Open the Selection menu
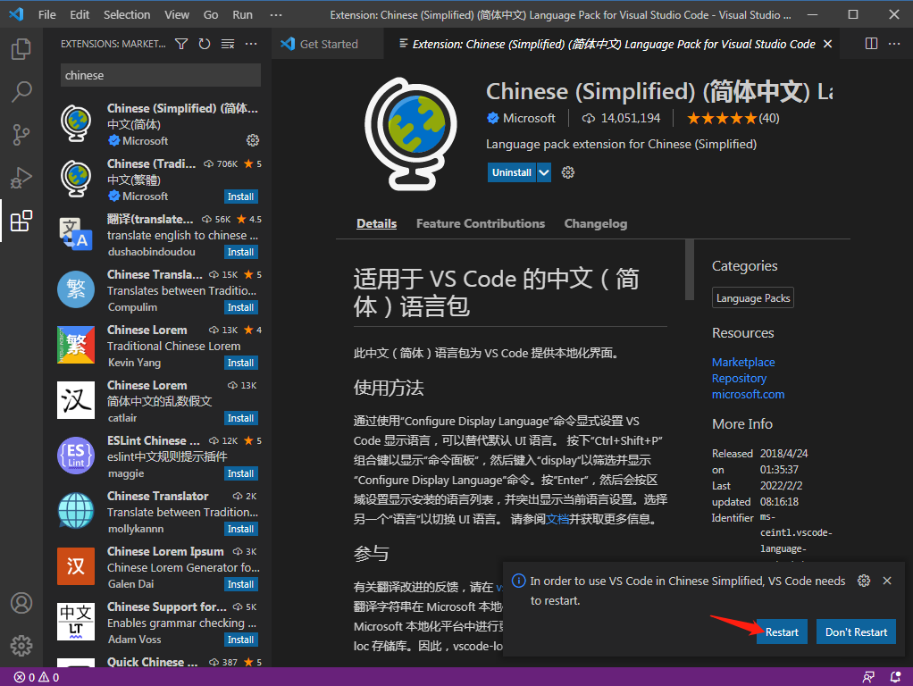This screenshot has width=913, height=686. click(x=127, y=14)
